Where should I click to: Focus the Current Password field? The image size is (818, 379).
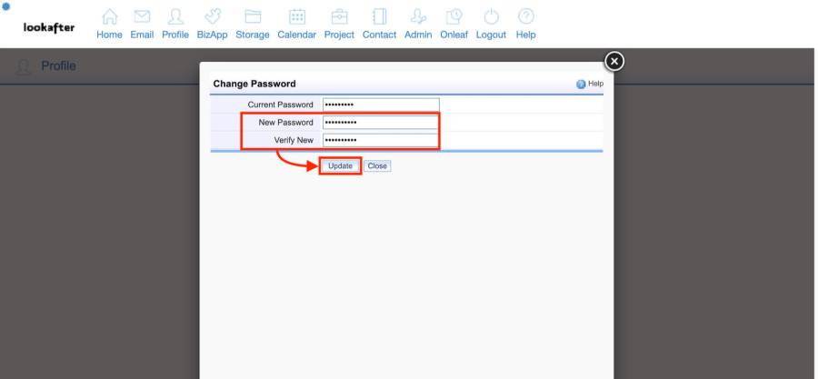381,105
